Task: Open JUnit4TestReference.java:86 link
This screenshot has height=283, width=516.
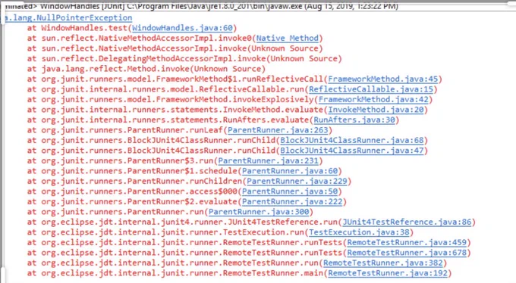Action: pos(407,222)
